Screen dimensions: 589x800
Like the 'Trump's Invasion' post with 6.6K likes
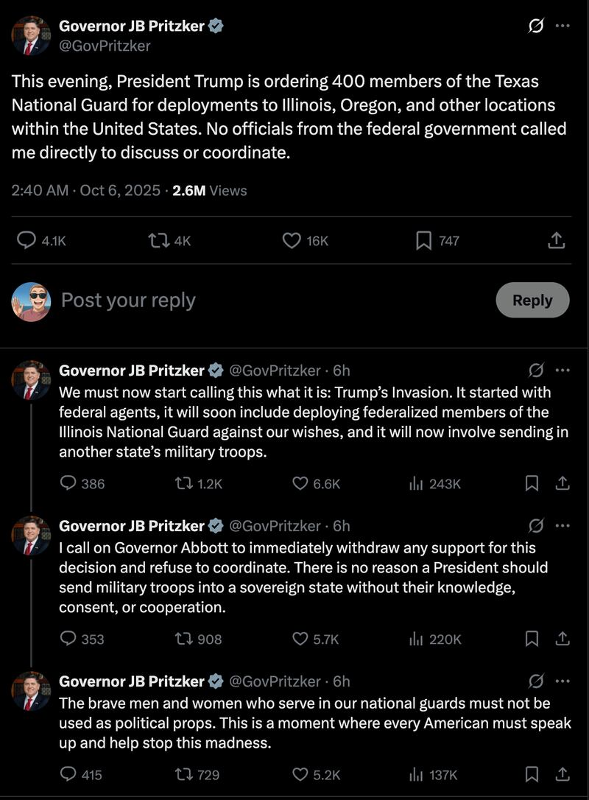point(300,483)
